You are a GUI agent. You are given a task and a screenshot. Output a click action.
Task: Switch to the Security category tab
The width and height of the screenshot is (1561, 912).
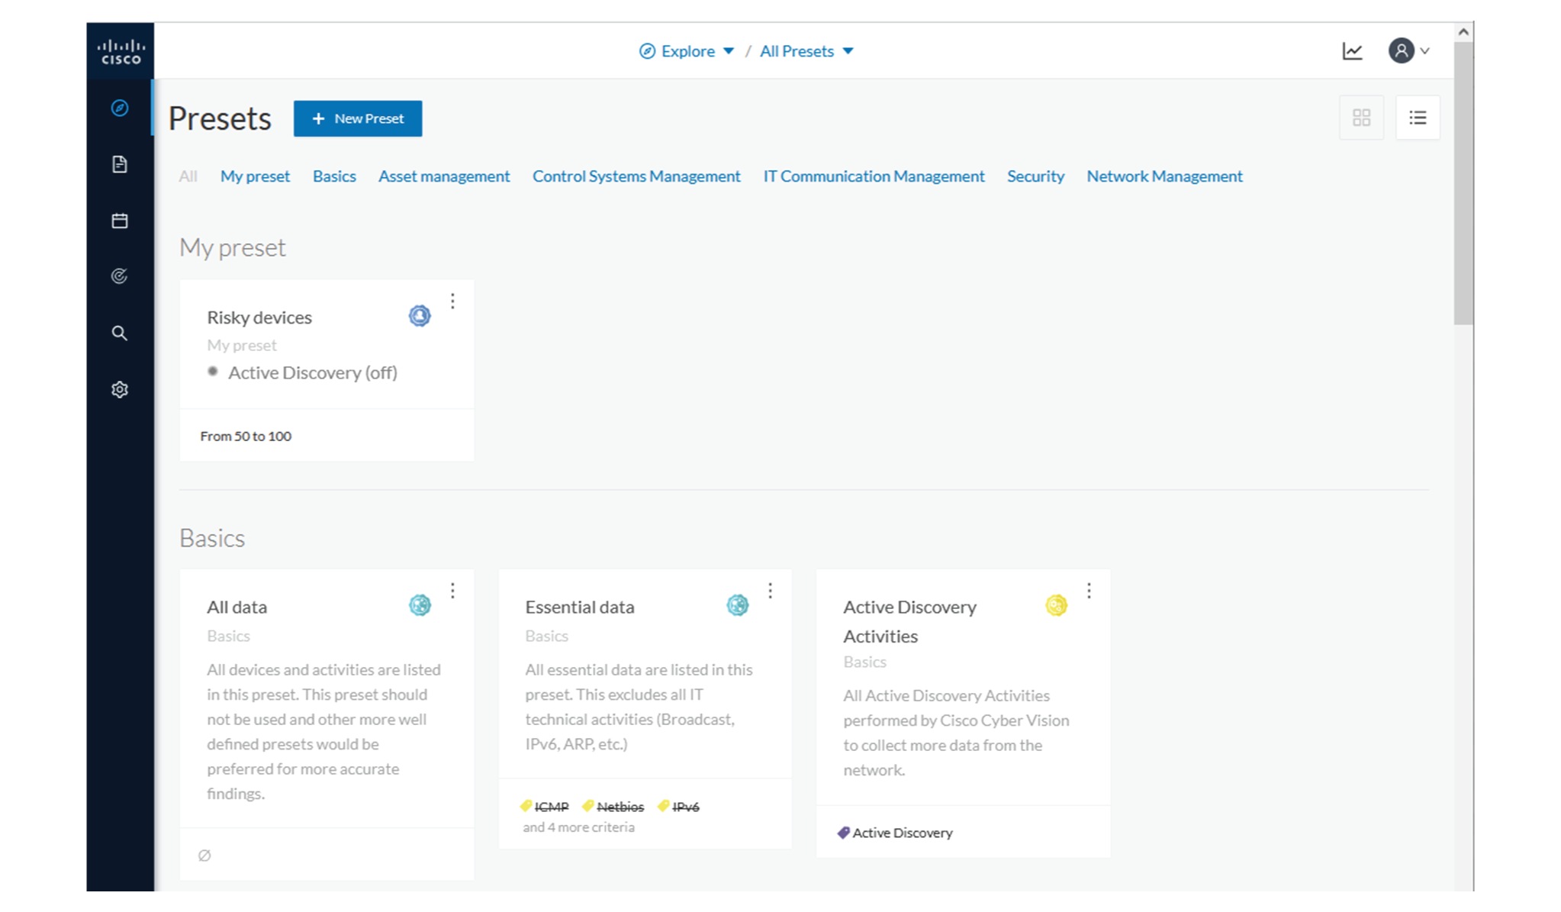tap(1035, 176)
